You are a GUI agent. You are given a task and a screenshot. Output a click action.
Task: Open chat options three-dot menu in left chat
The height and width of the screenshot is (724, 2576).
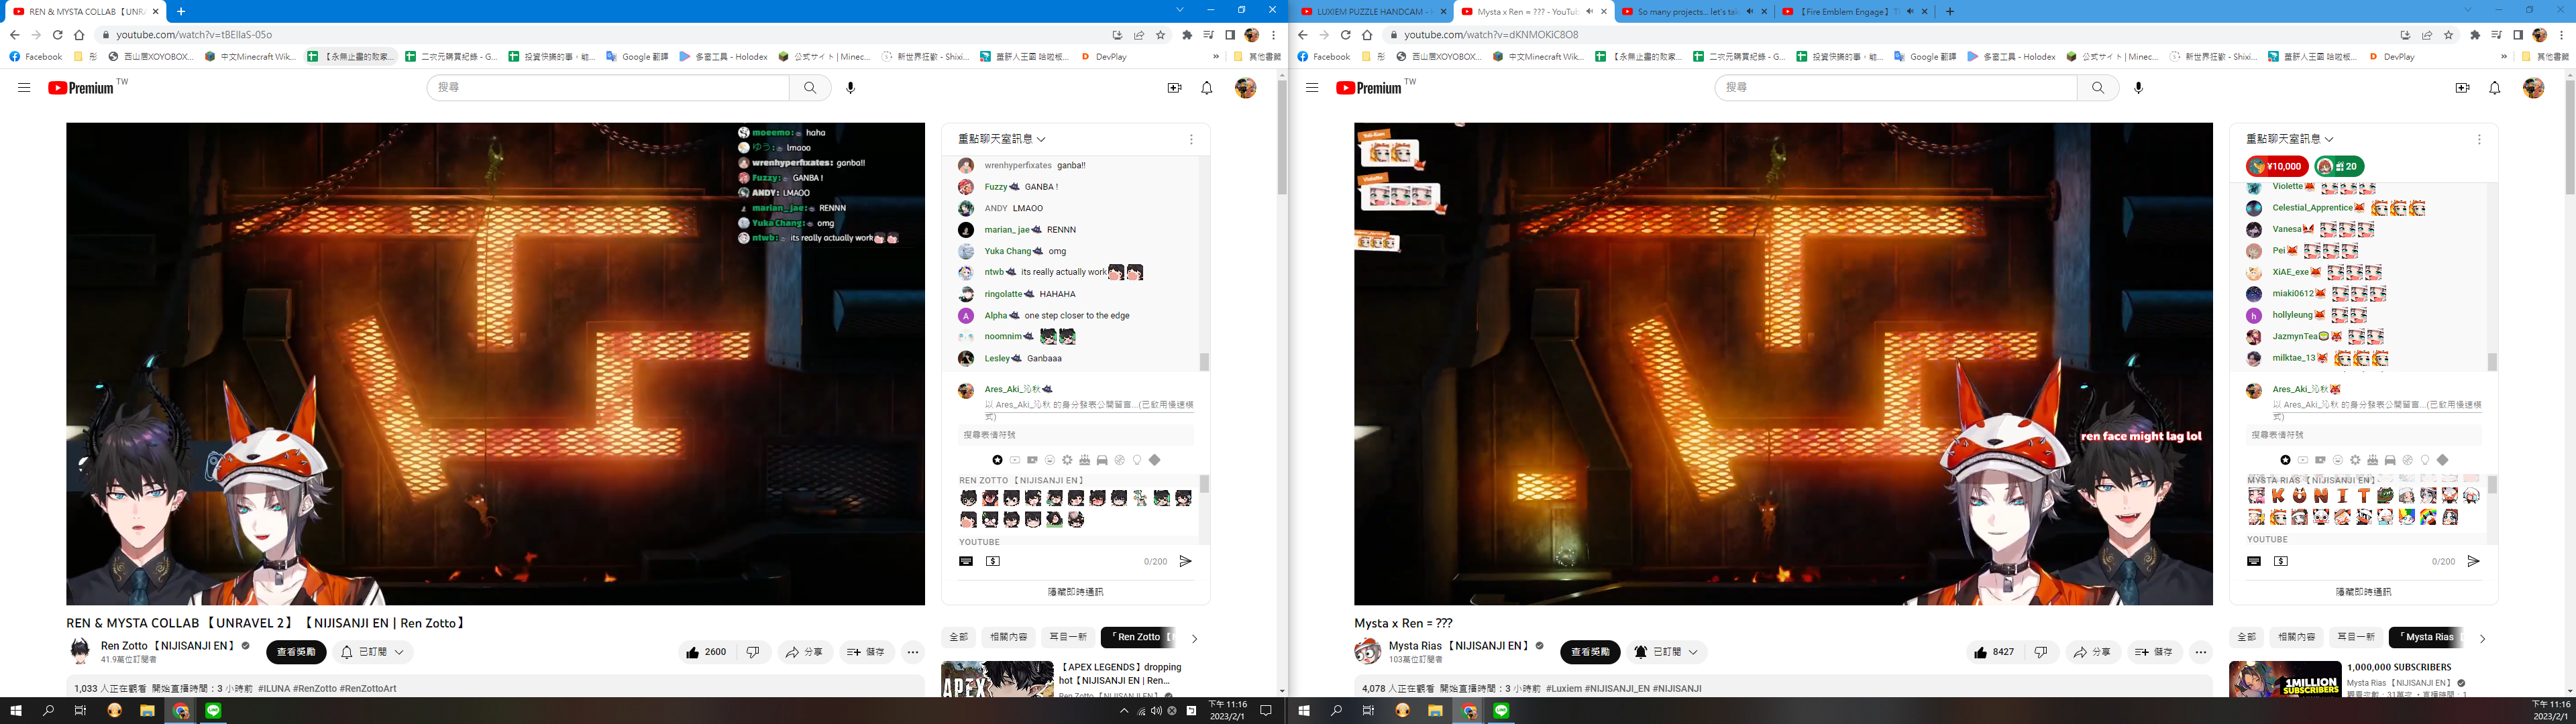1191,140
